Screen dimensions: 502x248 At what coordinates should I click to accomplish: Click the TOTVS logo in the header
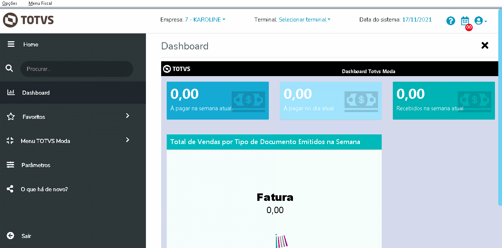click(x=28, y=20)
